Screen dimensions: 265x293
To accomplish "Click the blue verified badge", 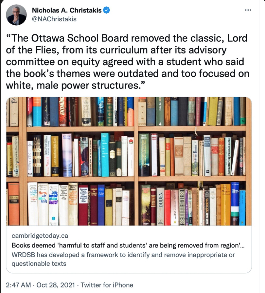I will click(x=107, y=10).
